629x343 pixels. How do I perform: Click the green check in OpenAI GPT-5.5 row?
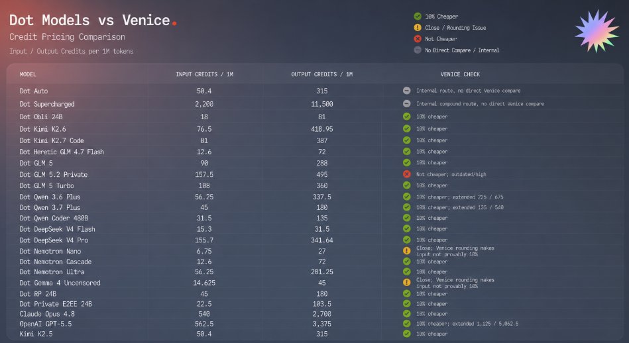pyautogui.click(x=407, y=324)
